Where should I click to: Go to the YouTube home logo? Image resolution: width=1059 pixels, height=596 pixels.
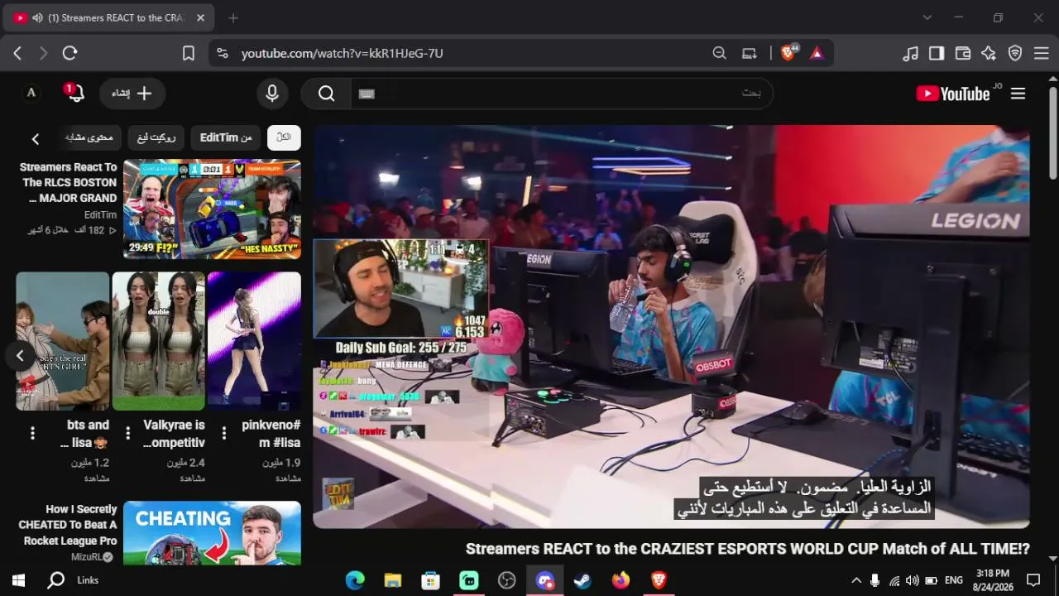pyautogui.click(x=953, y=94)
